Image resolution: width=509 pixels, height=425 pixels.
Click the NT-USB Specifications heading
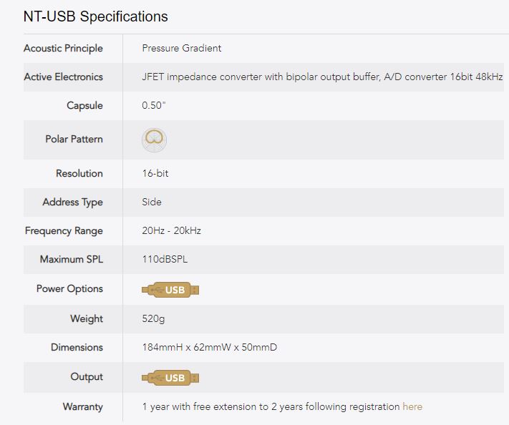96,16
